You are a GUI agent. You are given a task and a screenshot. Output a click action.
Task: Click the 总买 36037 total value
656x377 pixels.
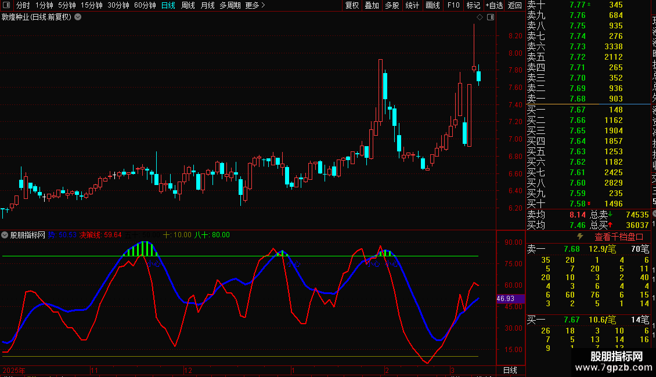637,225
